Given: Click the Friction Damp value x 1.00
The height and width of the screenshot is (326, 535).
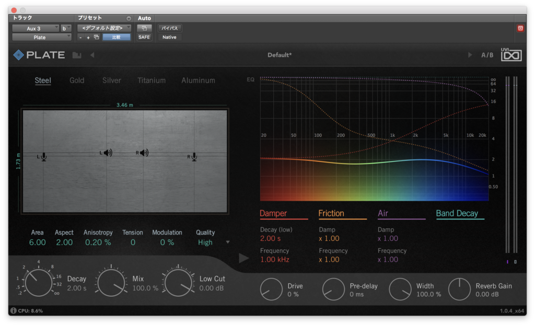Looking at the screenshot, I should [x=329, y=238].
